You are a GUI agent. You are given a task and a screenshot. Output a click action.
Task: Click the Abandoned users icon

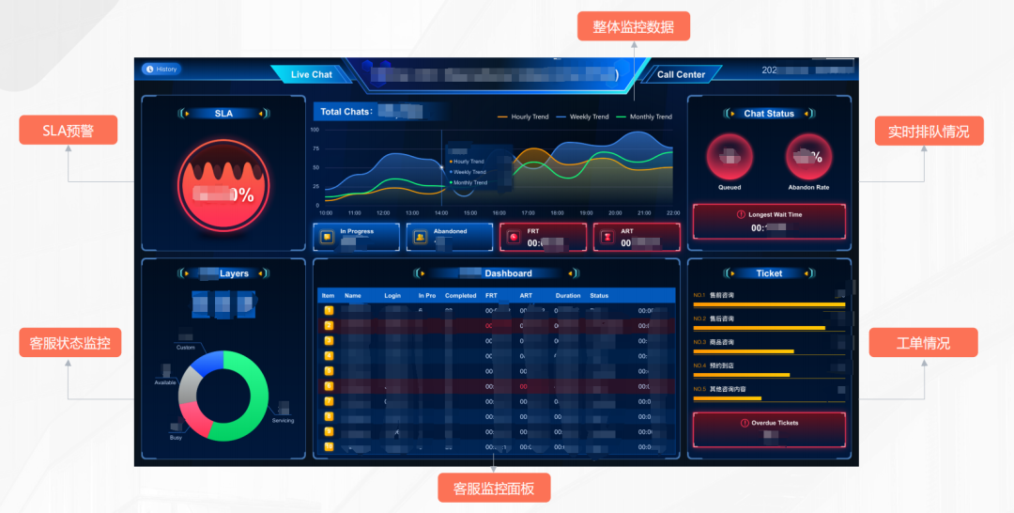(x=421, y=238)
